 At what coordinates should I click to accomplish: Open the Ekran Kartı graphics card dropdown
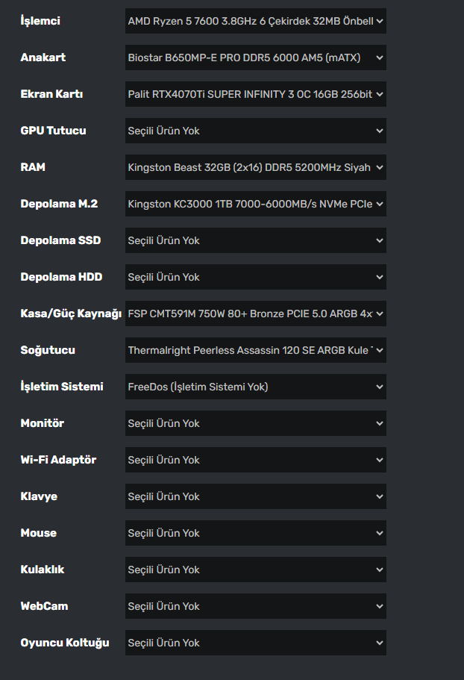255,94
